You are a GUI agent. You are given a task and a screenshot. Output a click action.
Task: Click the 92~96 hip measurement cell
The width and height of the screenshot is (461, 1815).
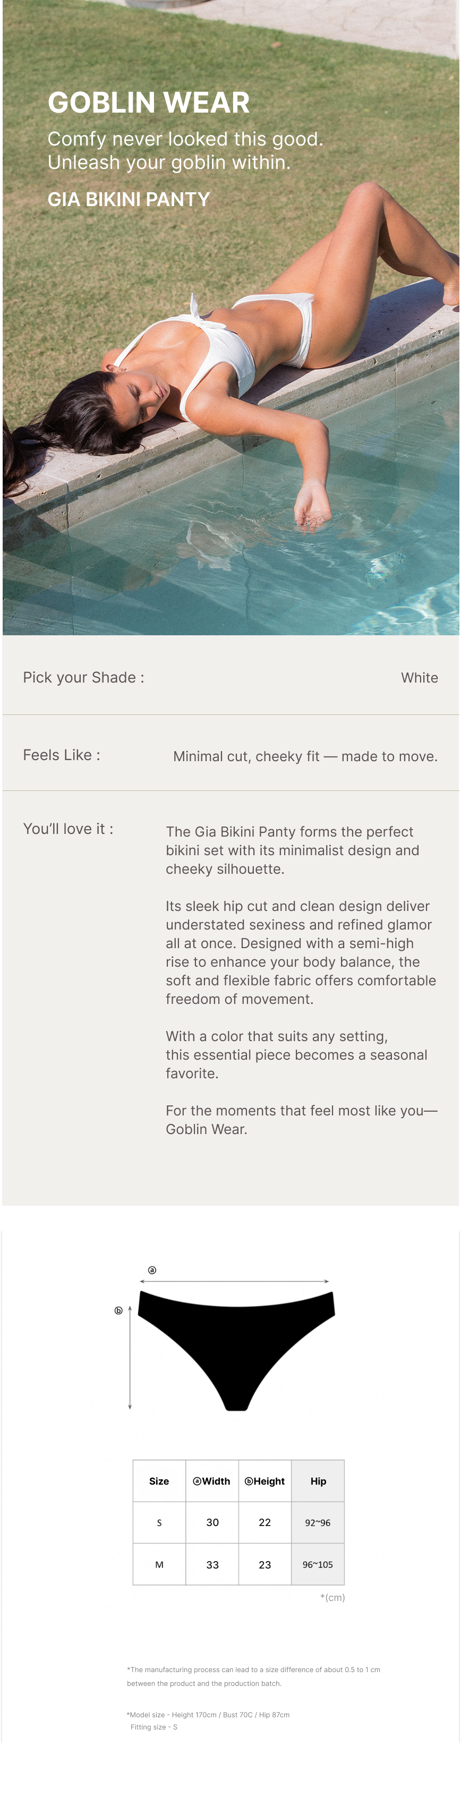318,1523
